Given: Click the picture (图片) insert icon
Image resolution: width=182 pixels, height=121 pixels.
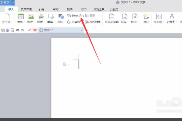Looking at the screenshot, I should pyautogui.click(x=31, y=17).
